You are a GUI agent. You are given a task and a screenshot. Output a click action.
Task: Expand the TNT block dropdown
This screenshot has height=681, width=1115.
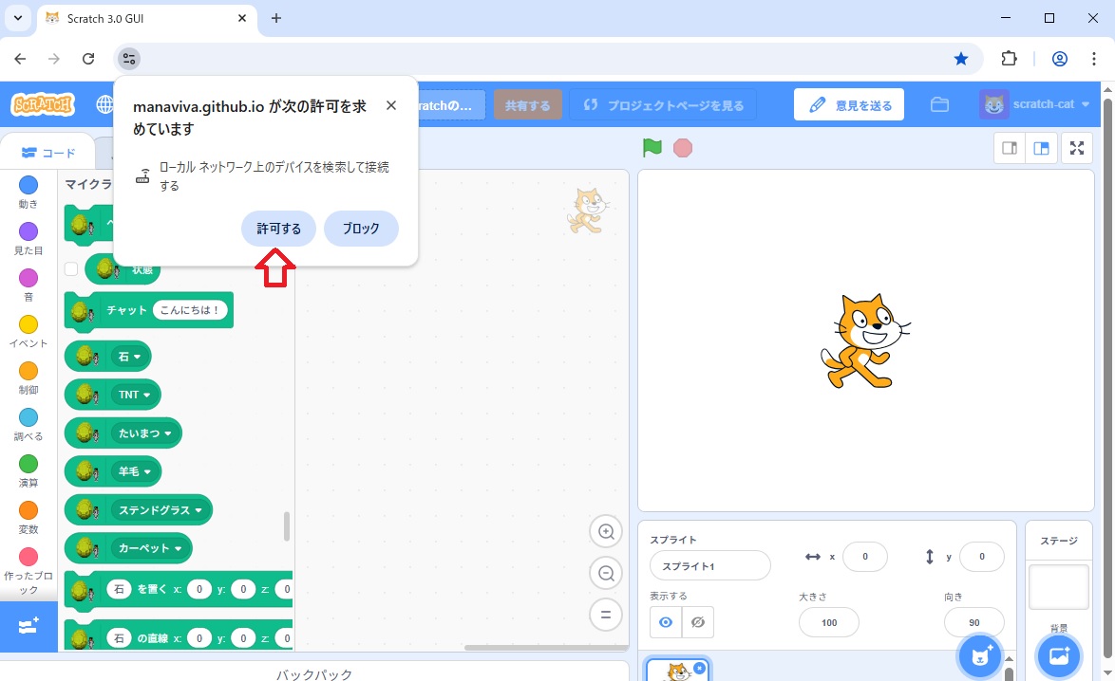tap(144, 395)
